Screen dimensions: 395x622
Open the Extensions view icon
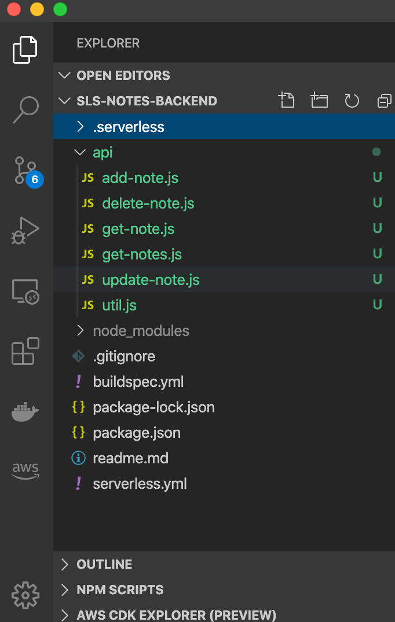tap(25, 351)
